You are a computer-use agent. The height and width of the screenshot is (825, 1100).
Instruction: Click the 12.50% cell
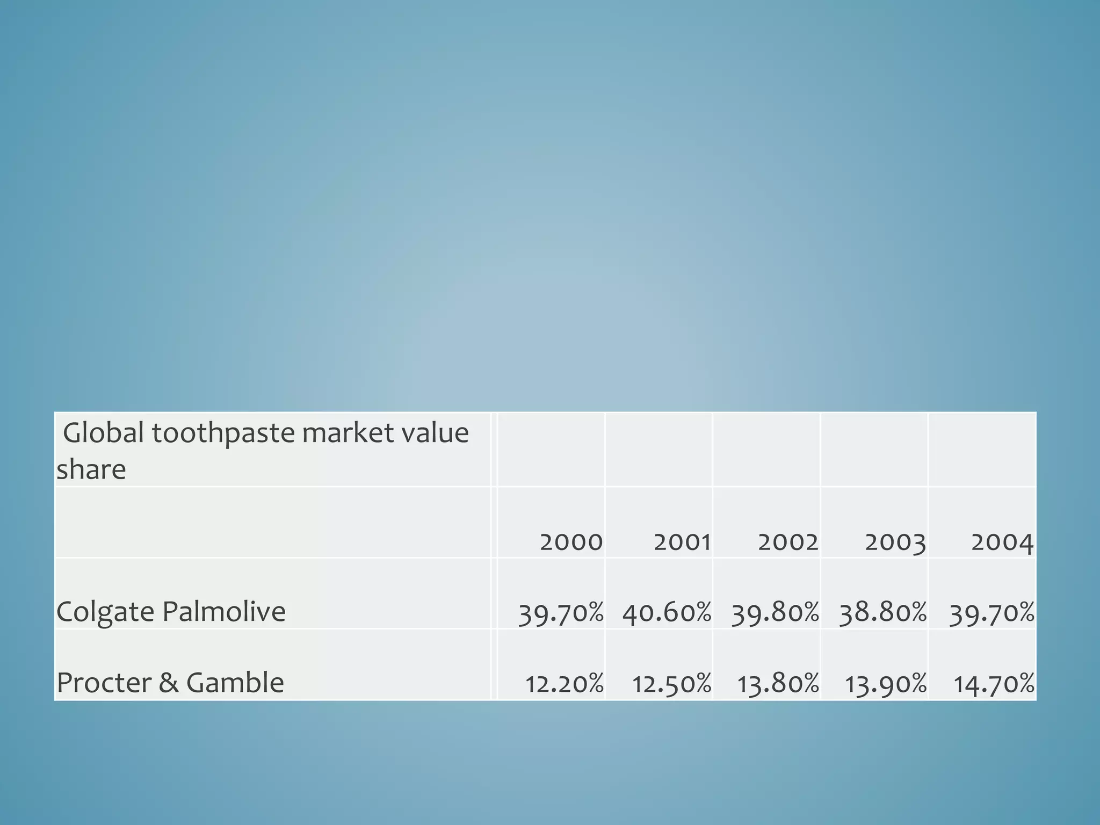coord(659,665)
